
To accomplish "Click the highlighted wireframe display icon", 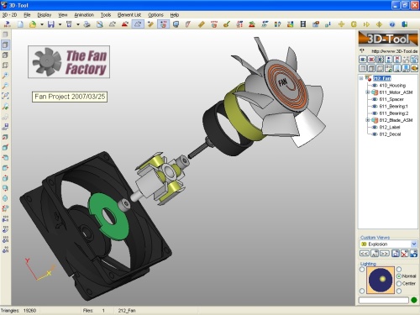I will point(138,24).
